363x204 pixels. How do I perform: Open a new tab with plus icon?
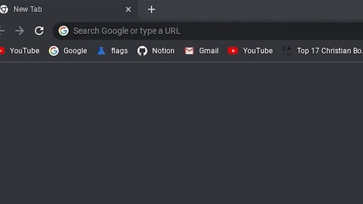pos(151,10)
